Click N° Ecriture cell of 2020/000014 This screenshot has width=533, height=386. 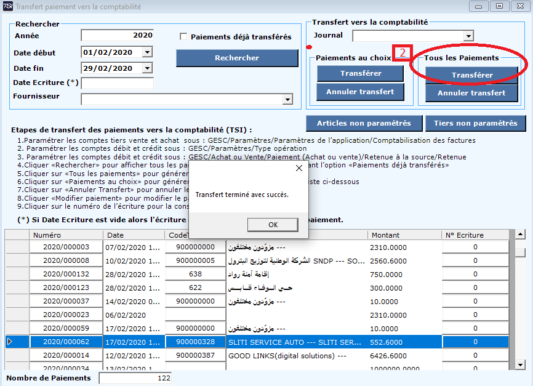pos(475,355)
